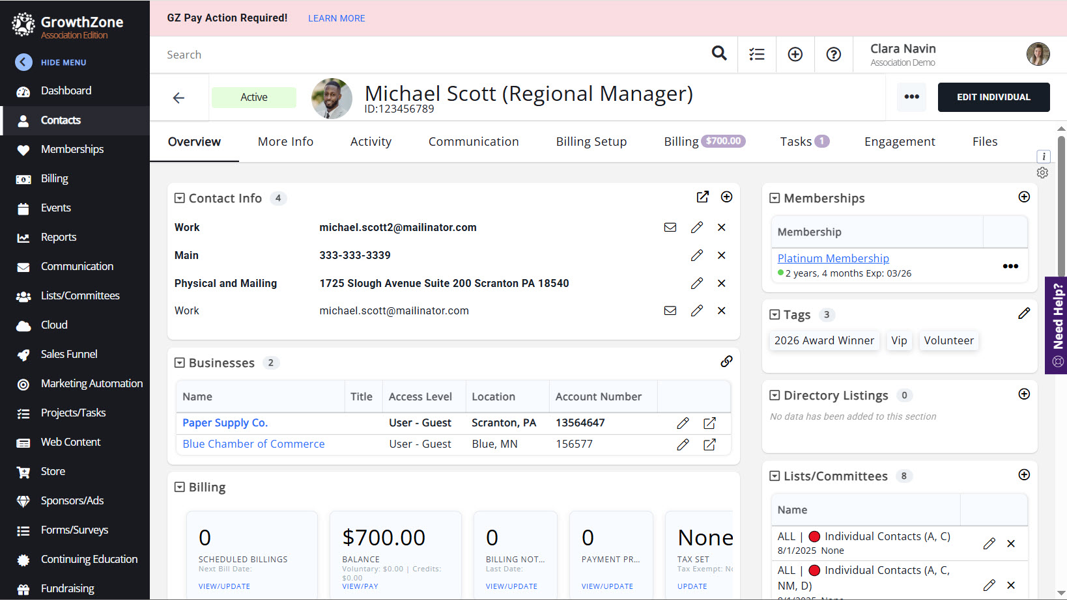Image resolution: width=1067 pixels, height=600 pixels.
Task: Click View/Update under Scheduled Billings
Action: click(x=224, y=586)
